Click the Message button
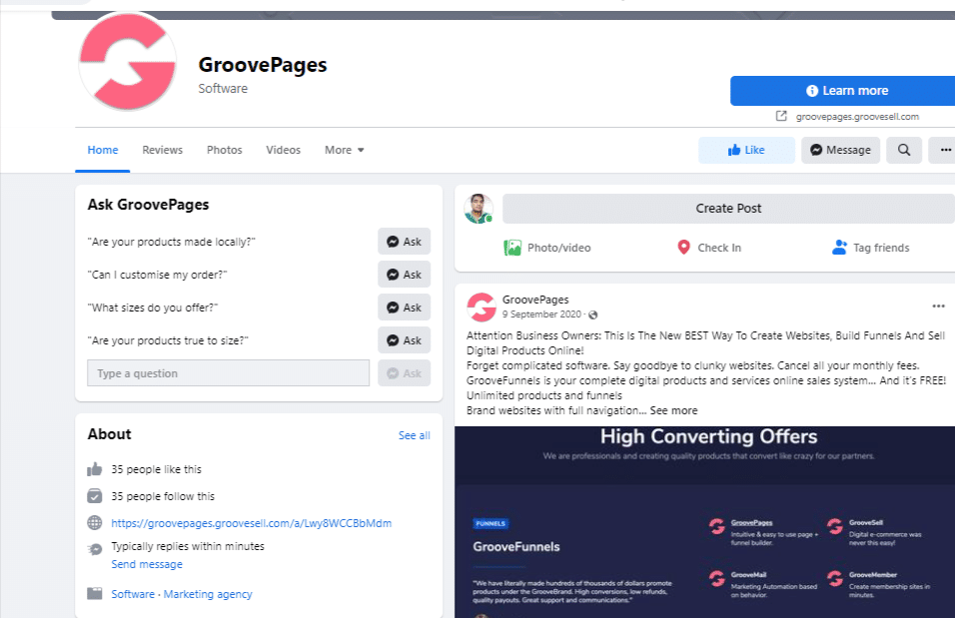 840,150
